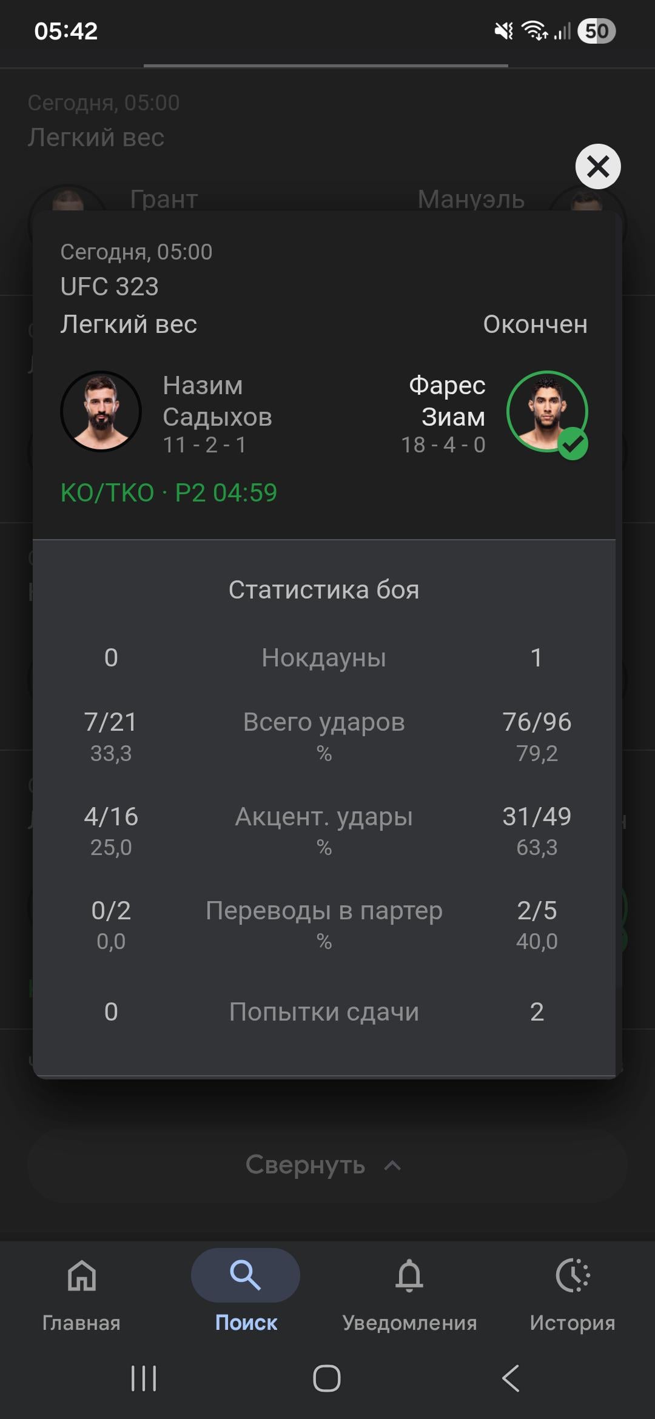Tap the Wi-Fi status icon
The height and width of the screenshot is (1419, 655).
pyautogui.click(x=535, y=30)
